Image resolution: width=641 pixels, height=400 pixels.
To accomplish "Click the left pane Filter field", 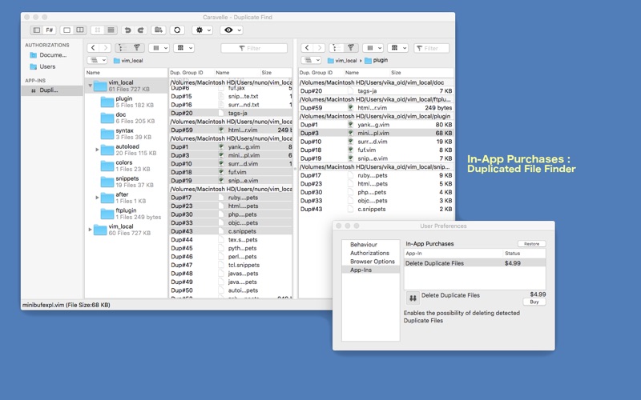I will coord(253,48).
